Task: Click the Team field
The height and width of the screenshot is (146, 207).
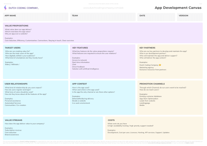Action: [103, 17]
